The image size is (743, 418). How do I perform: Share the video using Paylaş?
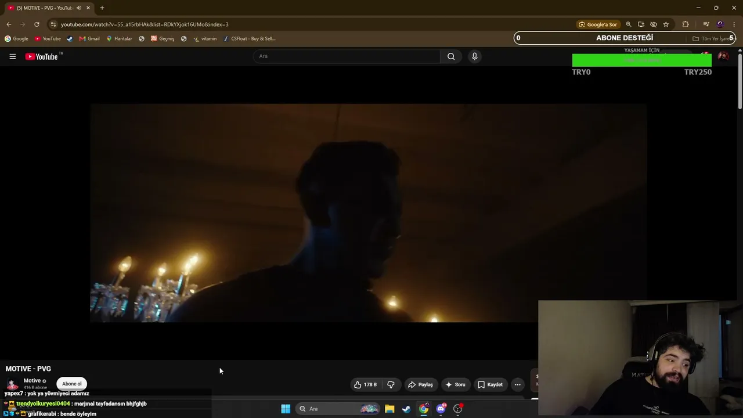(x=420, y=384)
